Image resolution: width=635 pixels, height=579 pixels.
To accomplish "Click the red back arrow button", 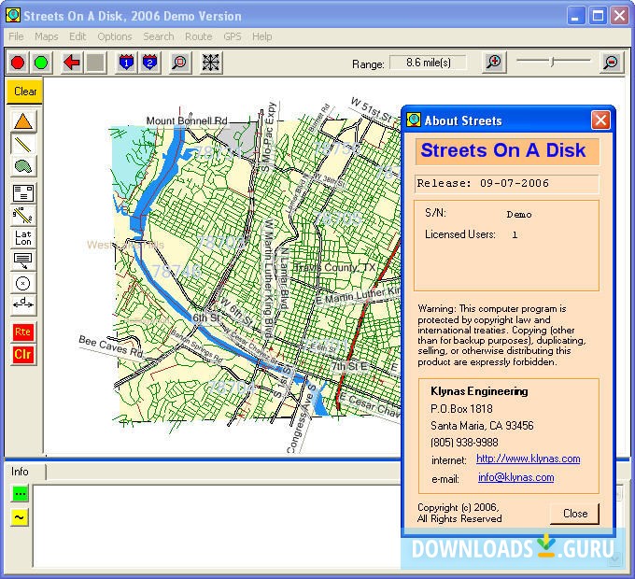I will (x=72, y=63).
